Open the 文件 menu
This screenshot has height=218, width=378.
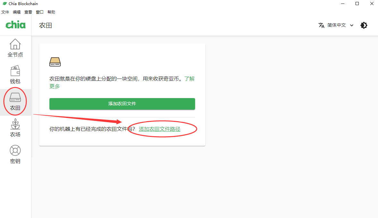pos(5,12)
